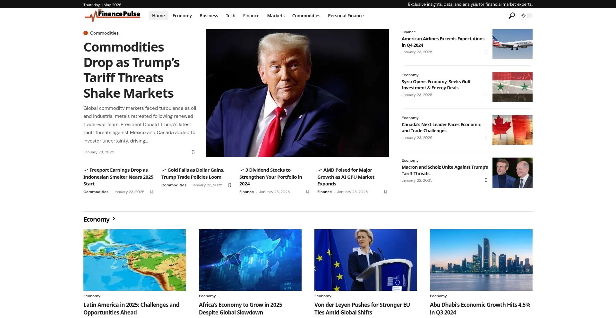This screenshot has width=616, height=318.
Task: Click the Macron and Scholz thumbnail
Action: (512, 173)
